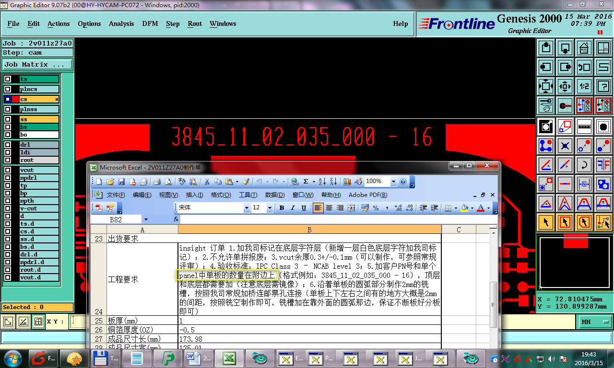The image size is (614, 368).
Task: Open the Excel Name Box dropdown arrow
Action: coord(145,219)
